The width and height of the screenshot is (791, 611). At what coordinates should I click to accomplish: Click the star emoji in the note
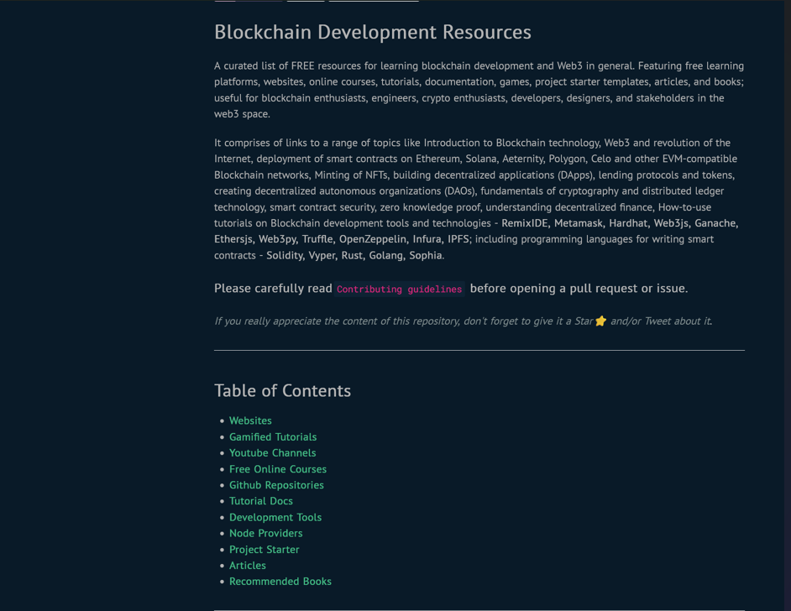click(x=600, y=321)
